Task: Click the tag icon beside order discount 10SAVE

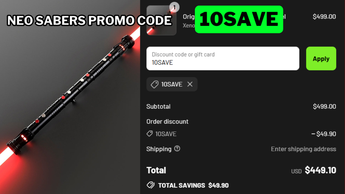Action: 150,134
